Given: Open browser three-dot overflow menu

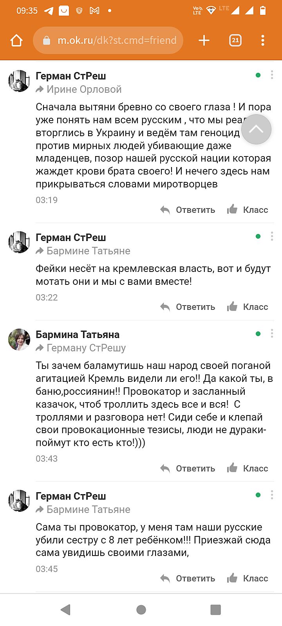Looking at the screenshot, I should coord(263,40).
